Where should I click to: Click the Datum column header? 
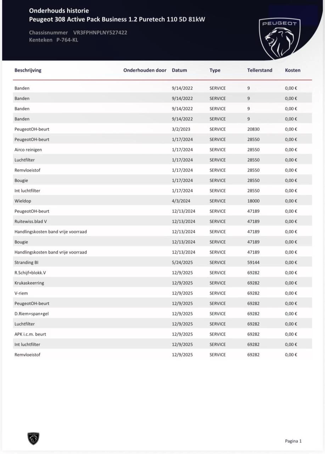click(x=179, y=70)
